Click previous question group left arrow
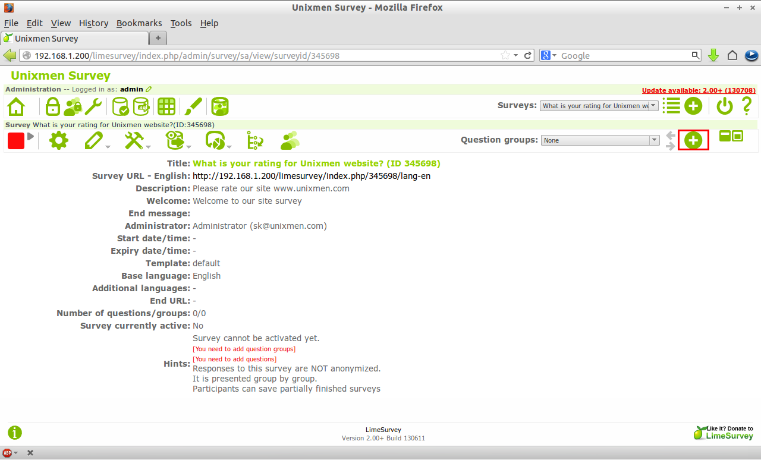This screenshot has height=460, width=761. pyautogui.click(x=671, y=136)
